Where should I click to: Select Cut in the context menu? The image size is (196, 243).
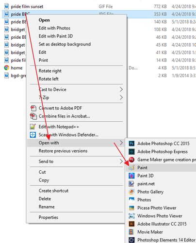click(x=42, y=172)
